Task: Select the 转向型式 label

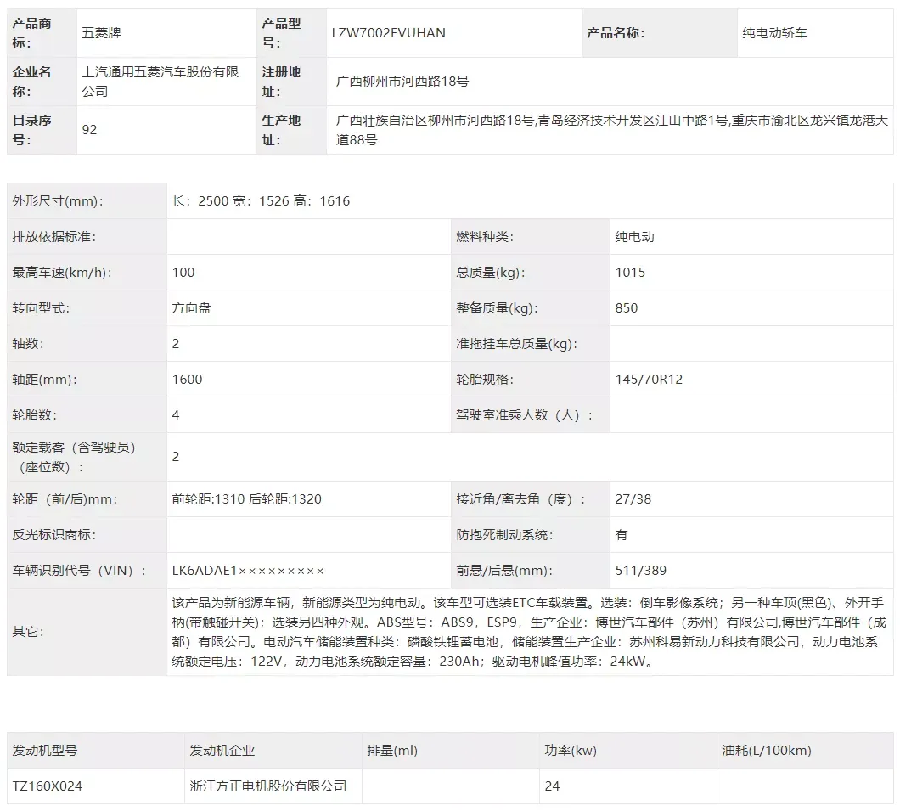Action: (41, 307)
